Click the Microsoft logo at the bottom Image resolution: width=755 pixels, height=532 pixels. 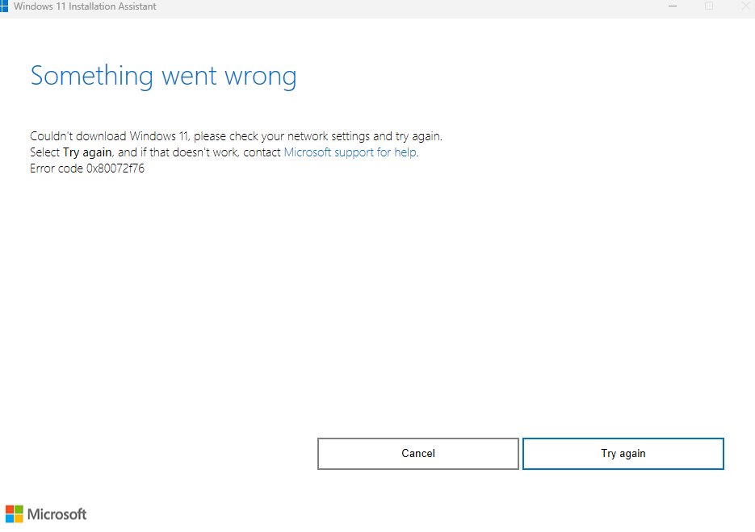point(46,513)
